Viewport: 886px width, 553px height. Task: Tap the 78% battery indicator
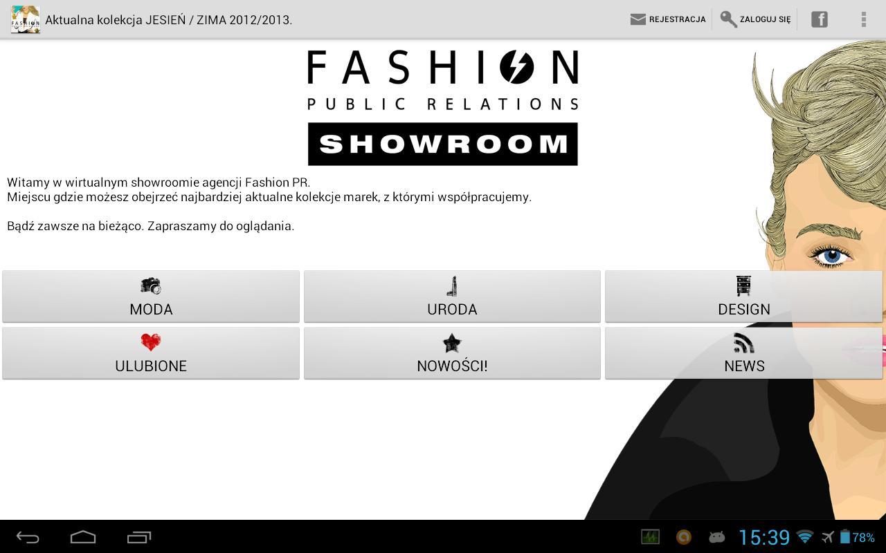click(858, 537)
